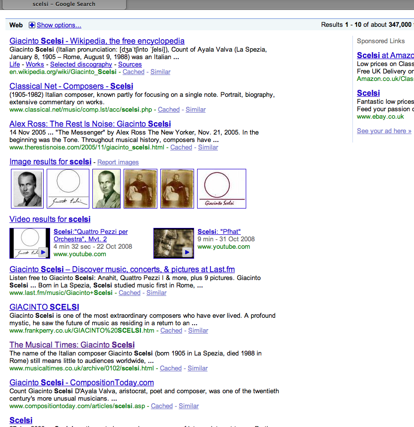Open 'Scelsi: Pfhat' video title link
414x427 pixels.
(219, 231)
